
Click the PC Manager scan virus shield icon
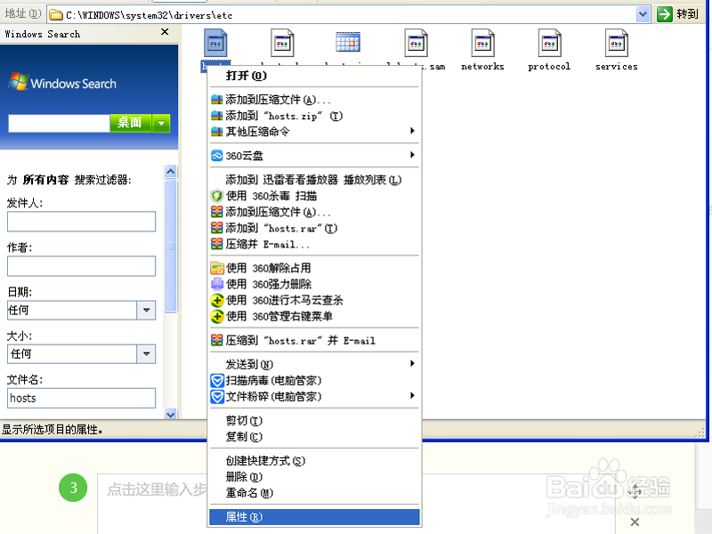217,381
